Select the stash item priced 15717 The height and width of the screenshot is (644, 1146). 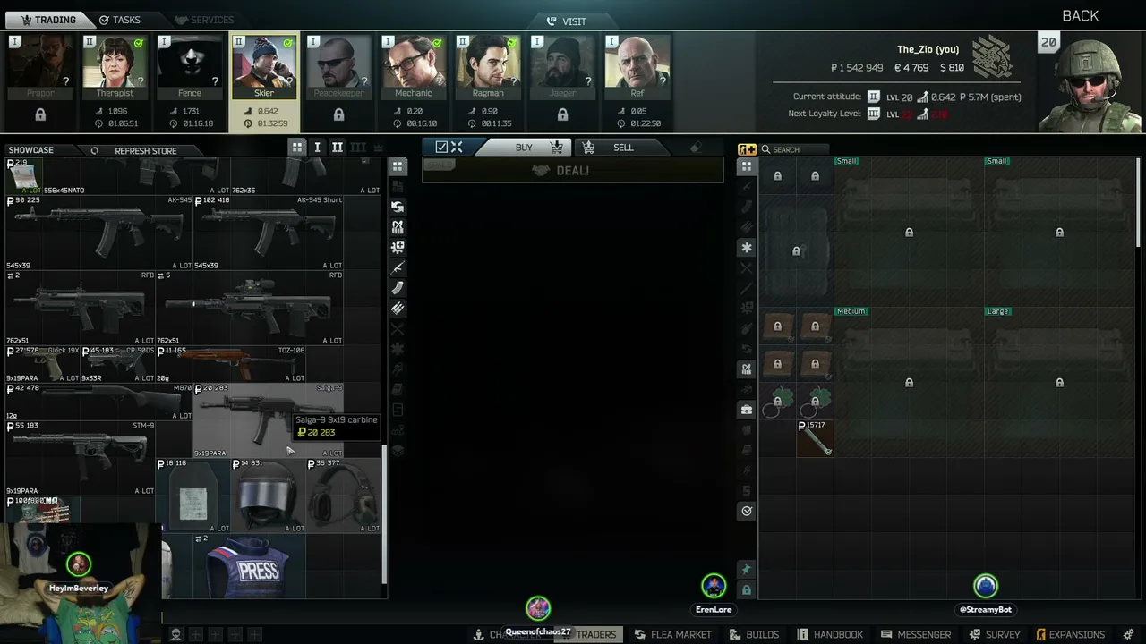coord(815,438)
